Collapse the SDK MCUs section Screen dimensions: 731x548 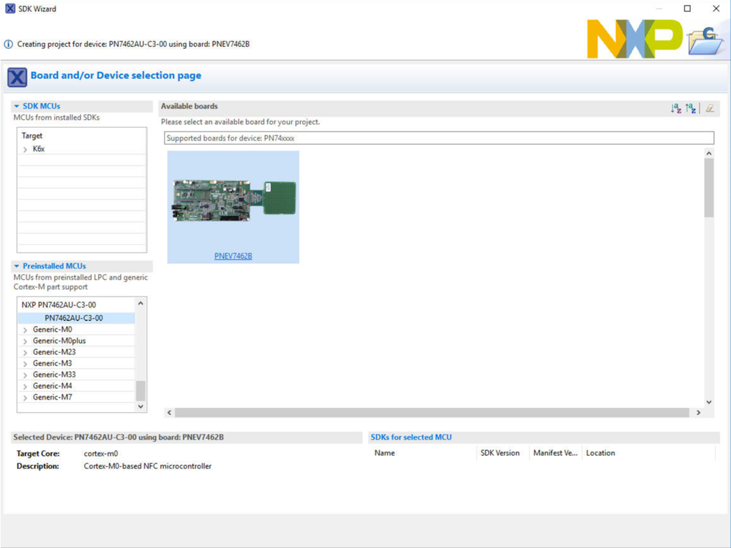[17, 106]
